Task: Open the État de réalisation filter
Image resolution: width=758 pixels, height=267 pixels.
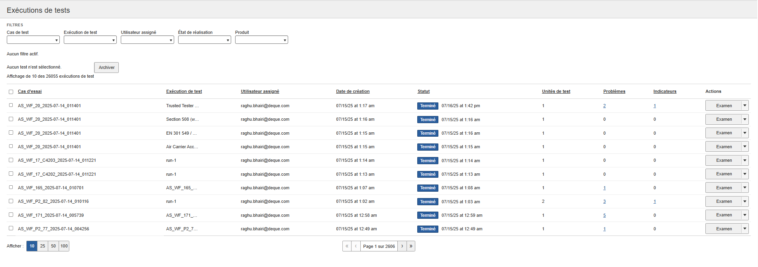Action: pos(204,40)
